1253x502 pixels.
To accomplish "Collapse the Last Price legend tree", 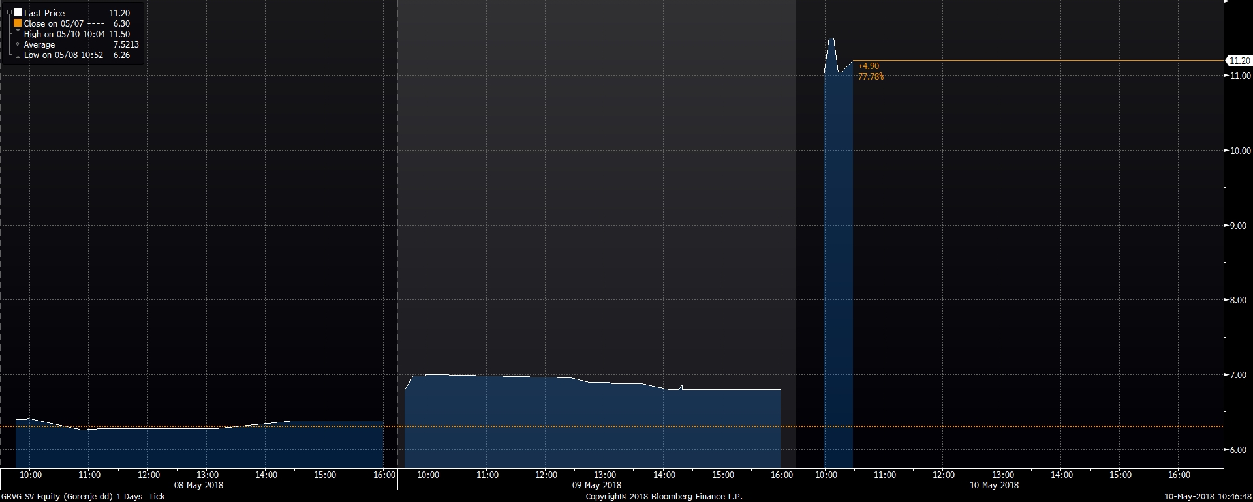I will coord(9,13).
